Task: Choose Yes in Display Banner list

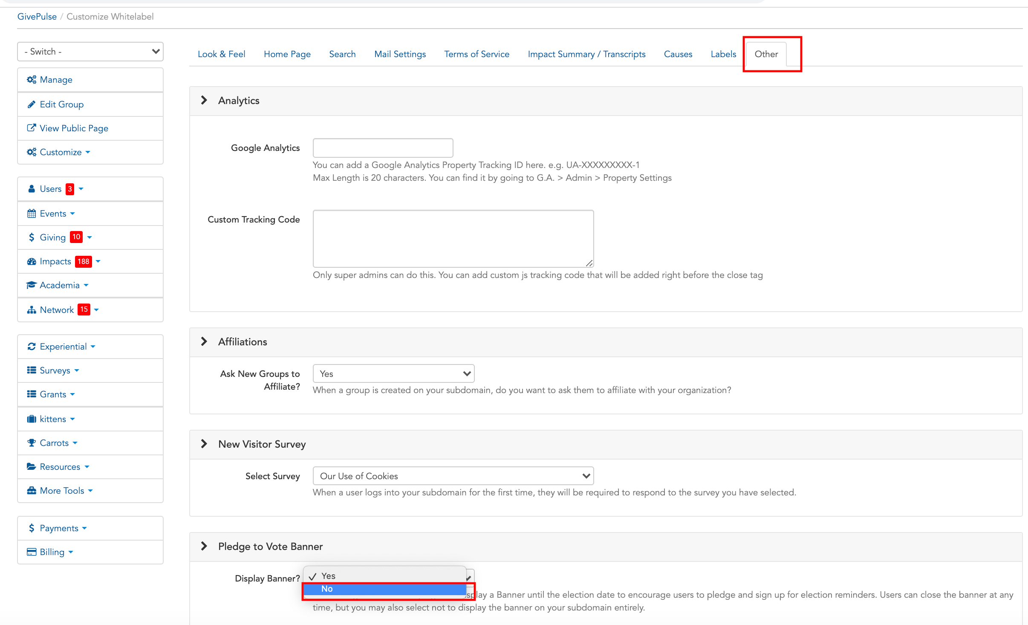Action: (x=385, y=576)
